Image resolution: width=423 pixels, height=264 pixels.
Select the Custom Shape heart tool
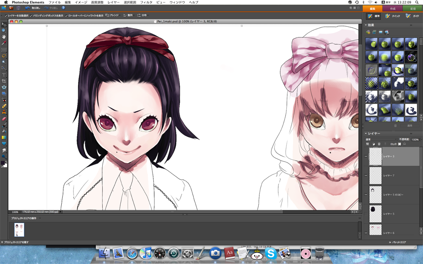coord(4,143)
